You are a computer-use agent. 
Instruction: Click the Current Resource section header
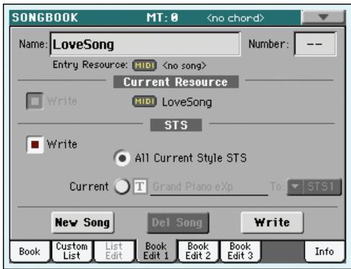pyautogui.click(x=176, y=81)
